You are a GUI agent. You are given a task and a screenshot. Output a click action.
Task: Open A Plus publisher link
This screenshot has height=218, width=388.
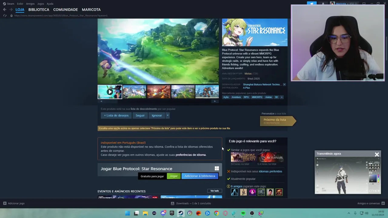tap(246, 88)
